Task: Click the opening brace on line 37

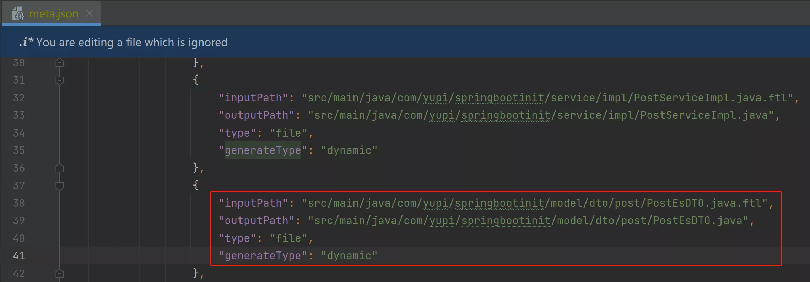Action: pos(195,185)
